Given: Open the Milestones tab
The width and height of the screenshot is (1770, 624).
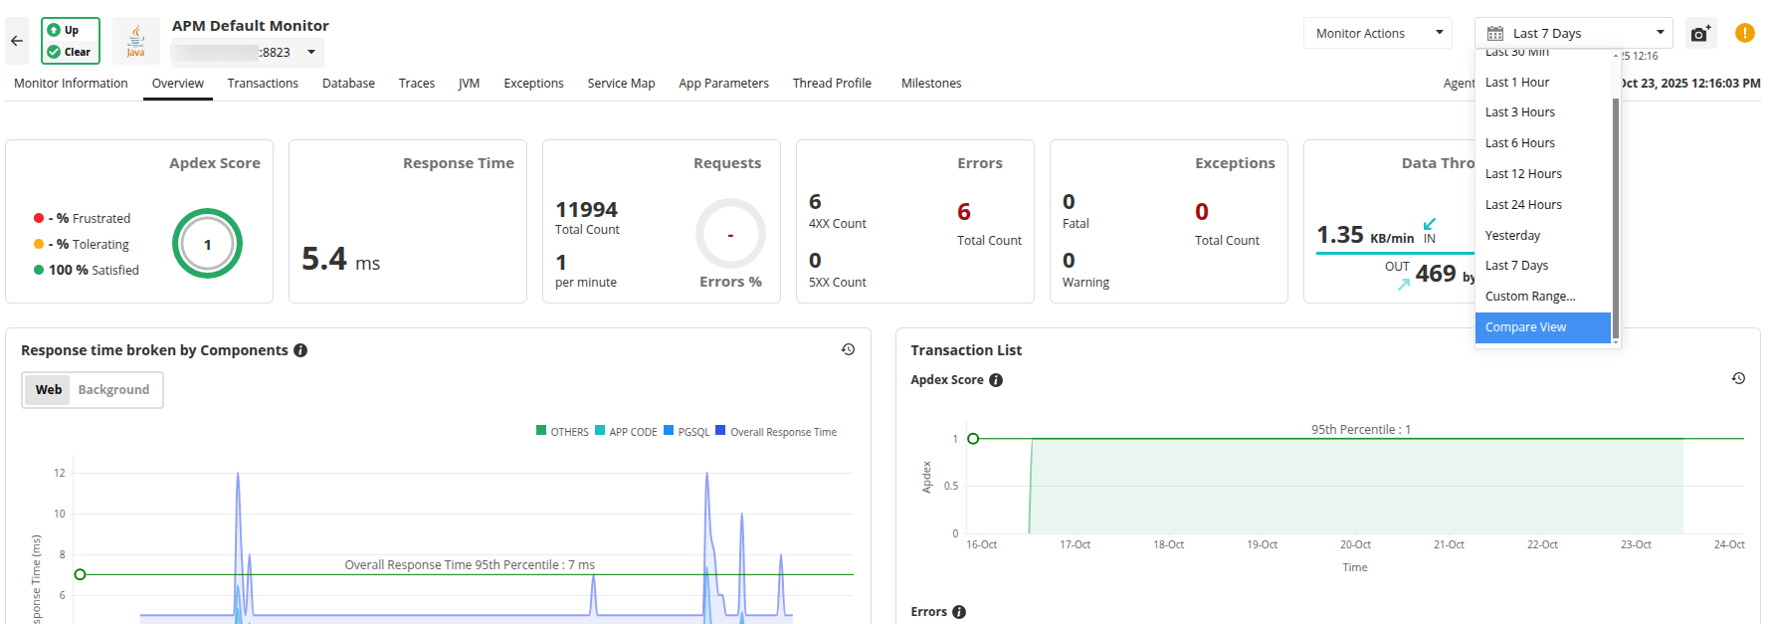Looking at the screenshot, I should coord(931,84).
